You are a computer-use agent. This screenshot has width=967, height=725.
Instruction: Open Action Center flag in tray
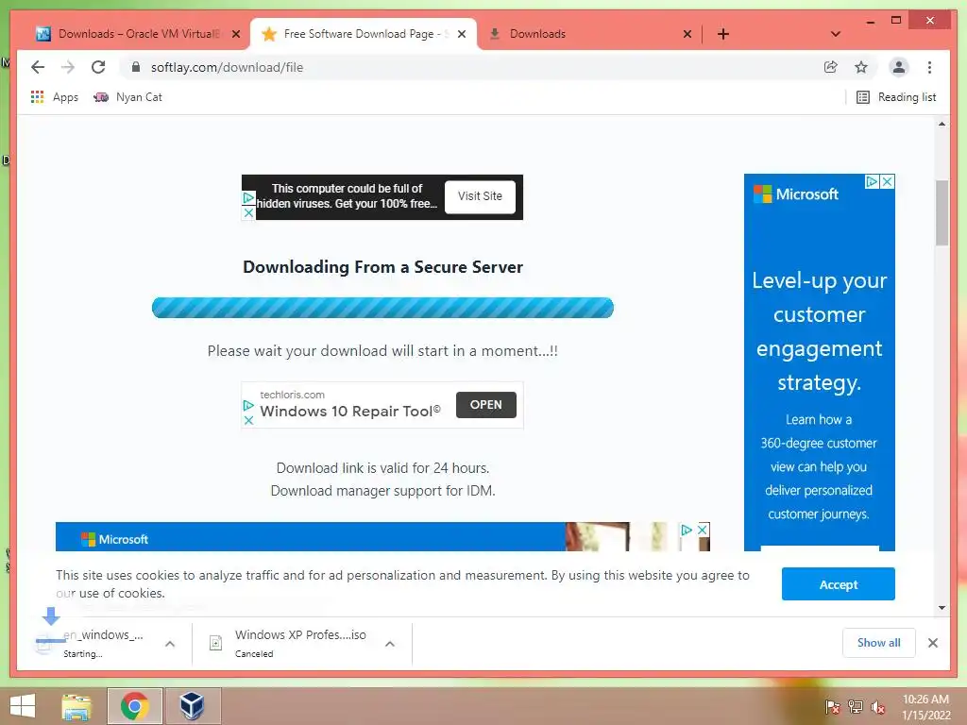click(x=832, y=707)
